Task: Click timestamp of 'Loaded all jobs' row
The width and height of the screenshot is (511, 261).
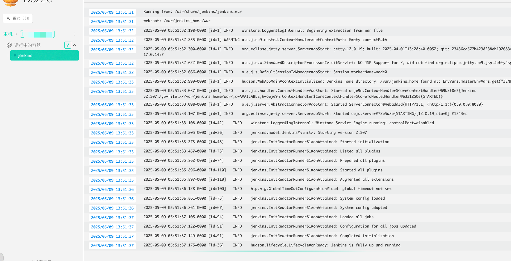Action: (x=112, y=218)
